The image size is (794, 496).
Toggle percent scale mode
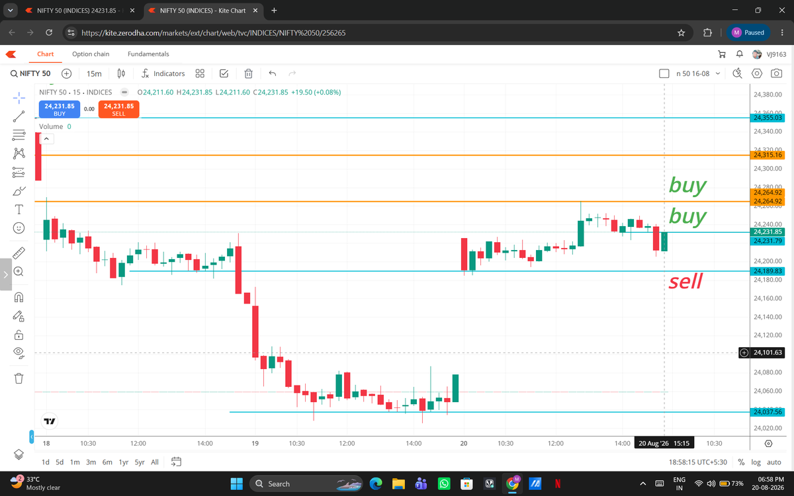pyautogui.click(x=741, y=462)
